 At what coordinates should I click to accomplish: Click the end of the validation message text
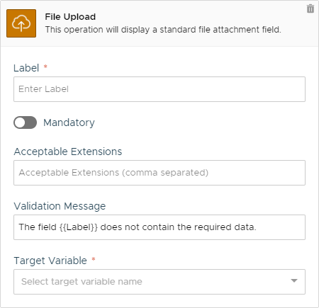pyautogui.click(x=256, y=227)
